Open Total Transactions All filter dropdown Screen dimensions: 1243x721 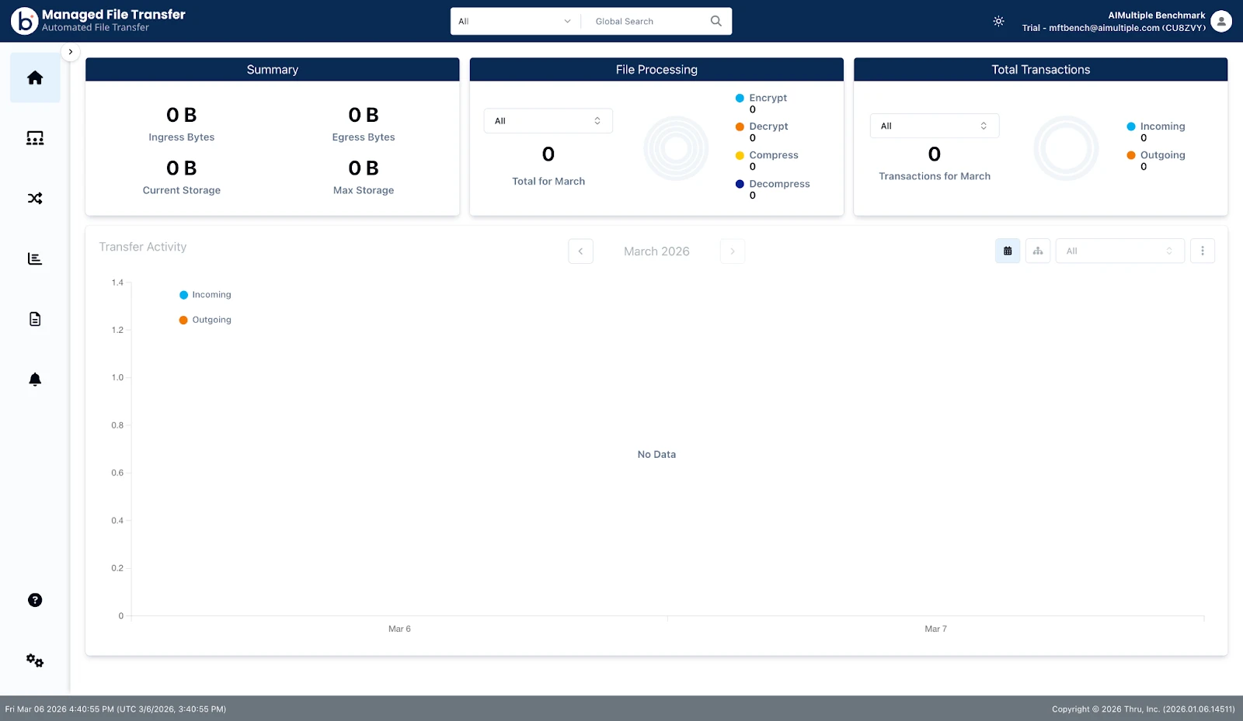tap(935, 126)
